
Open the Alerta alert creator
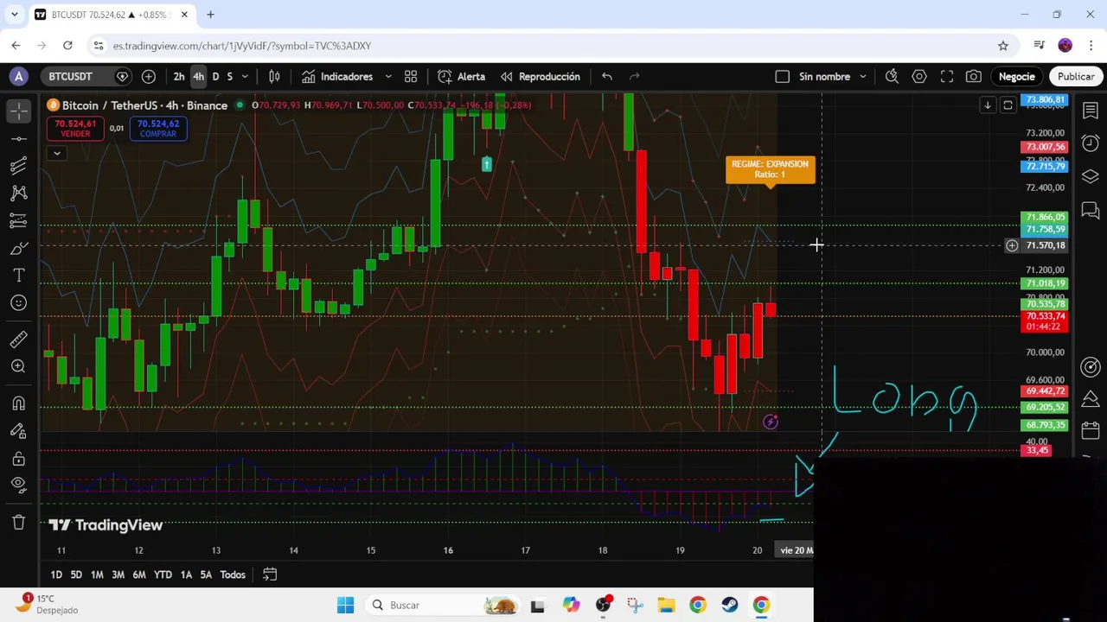pos(462,77)
